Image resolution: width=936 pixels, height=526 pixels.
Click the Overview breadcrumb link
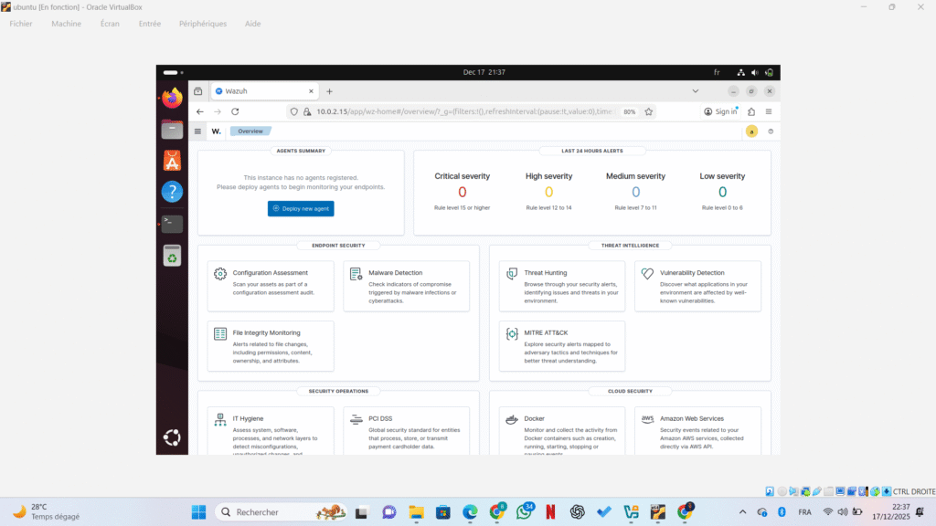(250, 131)
